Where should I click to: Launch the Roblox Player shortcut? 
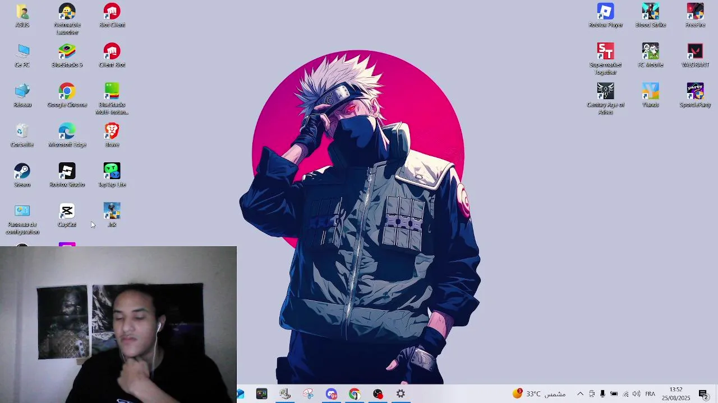[x=605, y=16]
